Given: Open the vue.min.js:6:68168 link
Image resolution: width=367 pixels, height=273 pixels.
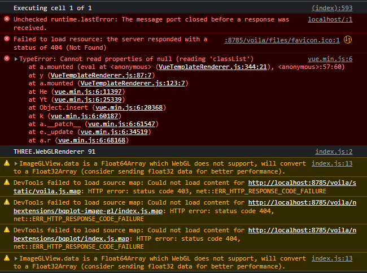Looking at the screenshot, I should 91,140.
